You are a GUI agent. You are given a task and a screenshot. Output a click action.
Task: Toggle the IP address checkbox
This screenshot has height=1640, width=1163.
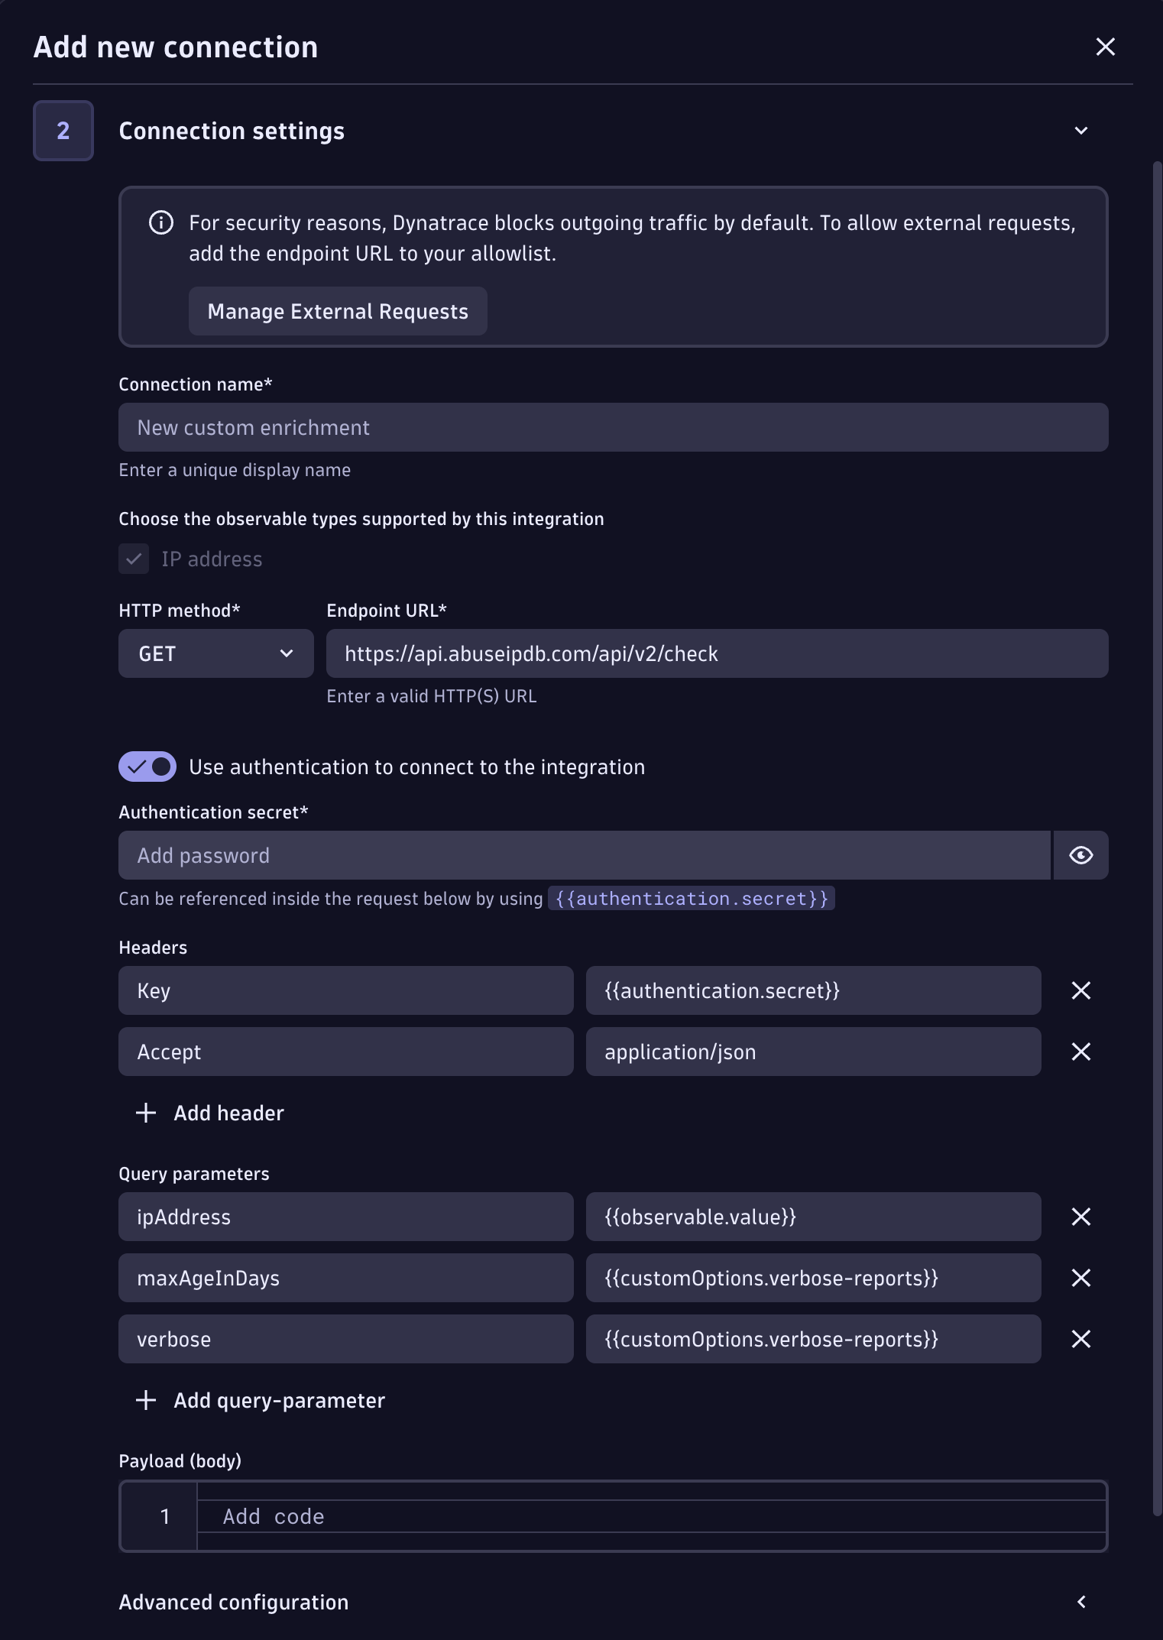[134, 559]
